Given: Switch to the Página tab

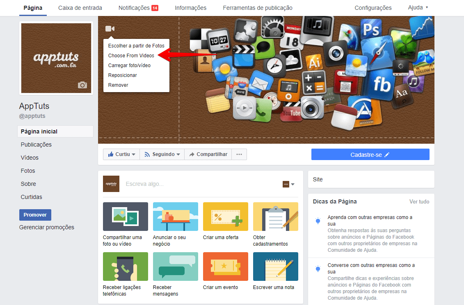Looking at the screenshot, I should click(33, 8).
